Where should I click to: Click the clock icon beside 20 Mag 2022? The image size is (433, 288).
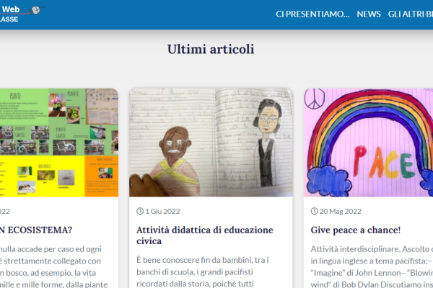click(314, 211)
